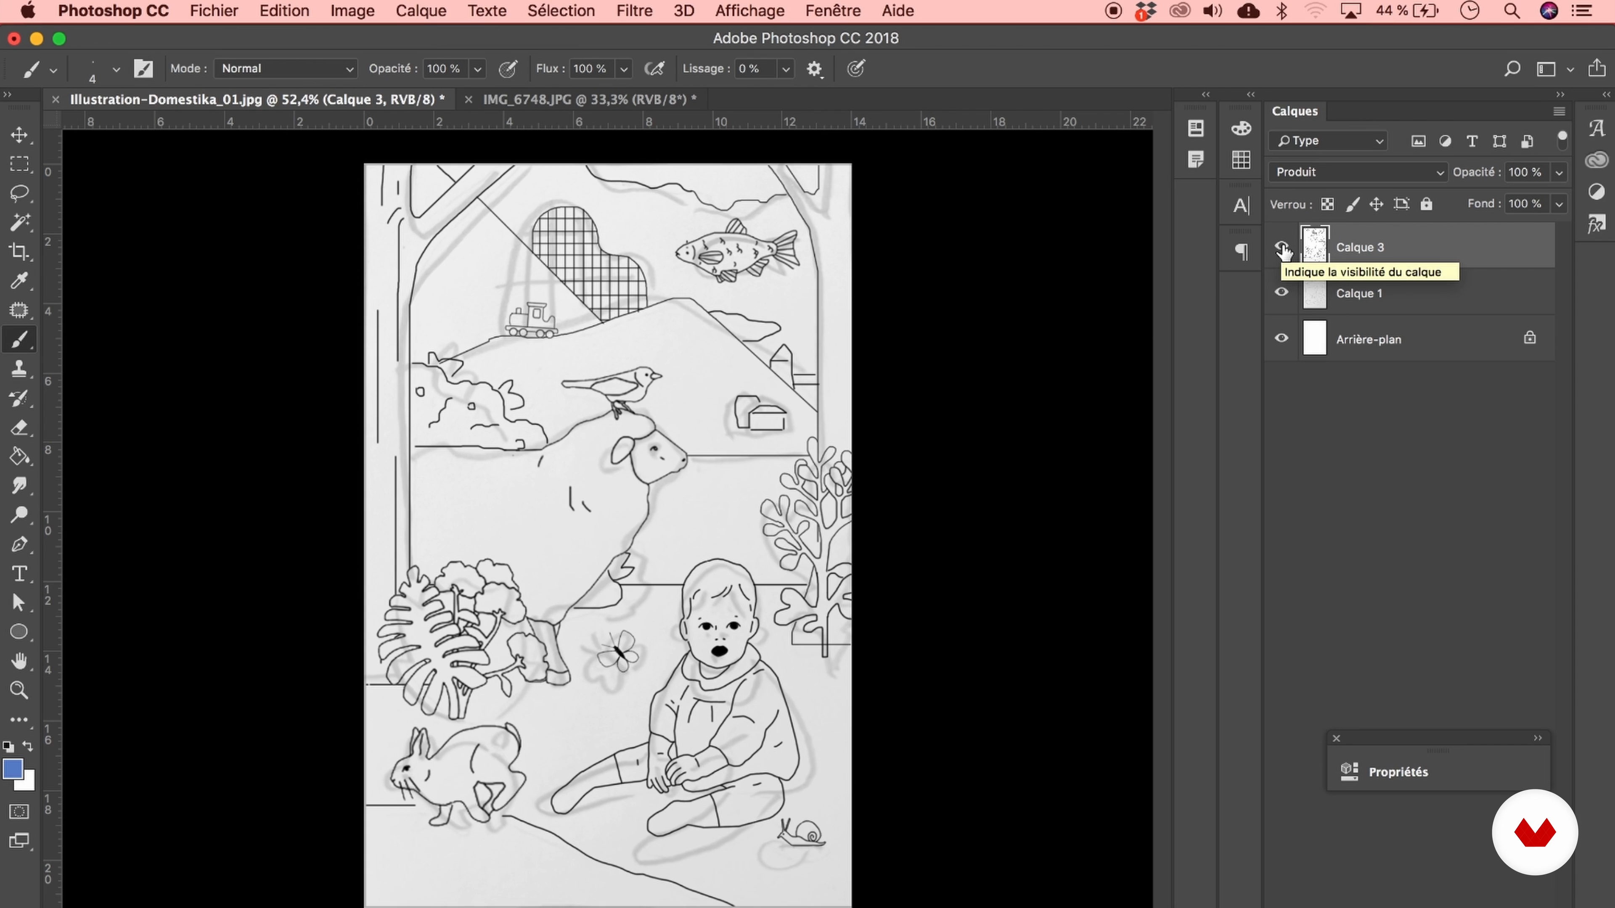Select the Paint Bucket tool

point(19,456)
